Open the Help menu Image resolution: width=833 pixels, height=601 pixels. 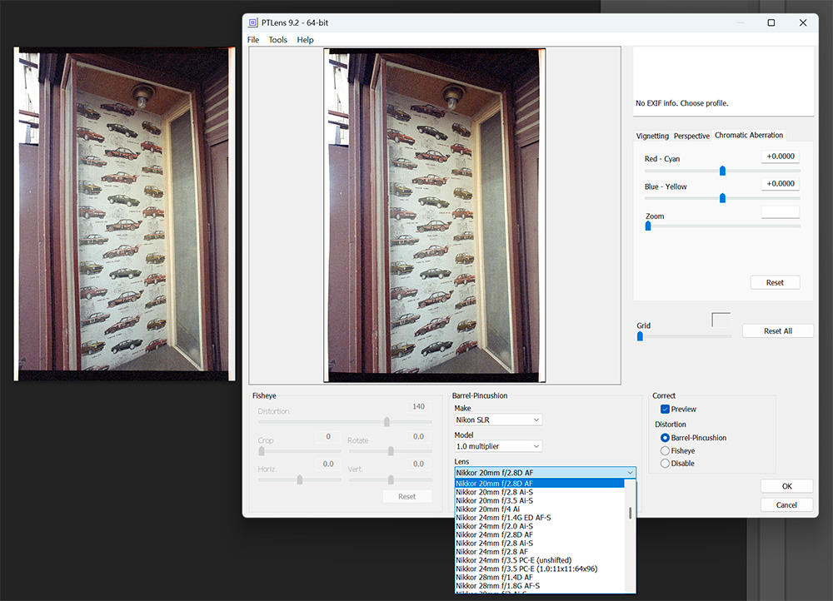pyautogui.click(x=306, y=40)
